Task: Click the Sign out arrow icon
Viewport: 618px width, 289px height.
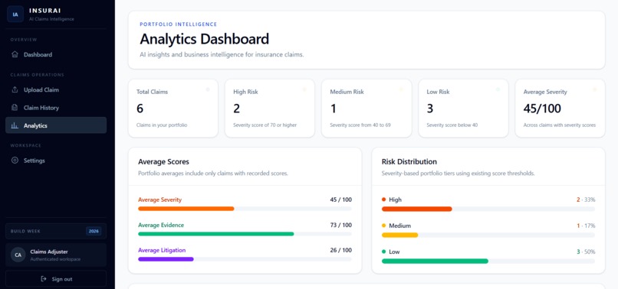Action: coord(44,279)
